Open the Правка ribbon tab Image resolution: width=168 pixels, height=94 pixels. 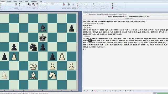coord(9,2)
